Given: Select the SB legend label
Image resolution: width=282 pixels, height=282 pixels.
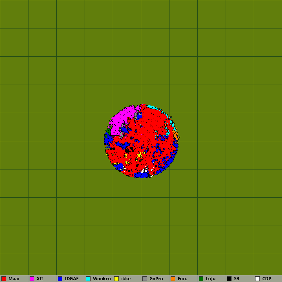Looking at the screenshot, I should (237, 279).
